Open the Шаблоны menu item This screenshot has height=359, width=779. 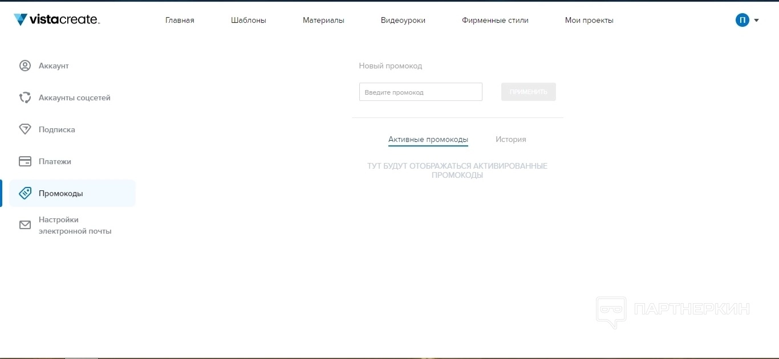[249, 20]
